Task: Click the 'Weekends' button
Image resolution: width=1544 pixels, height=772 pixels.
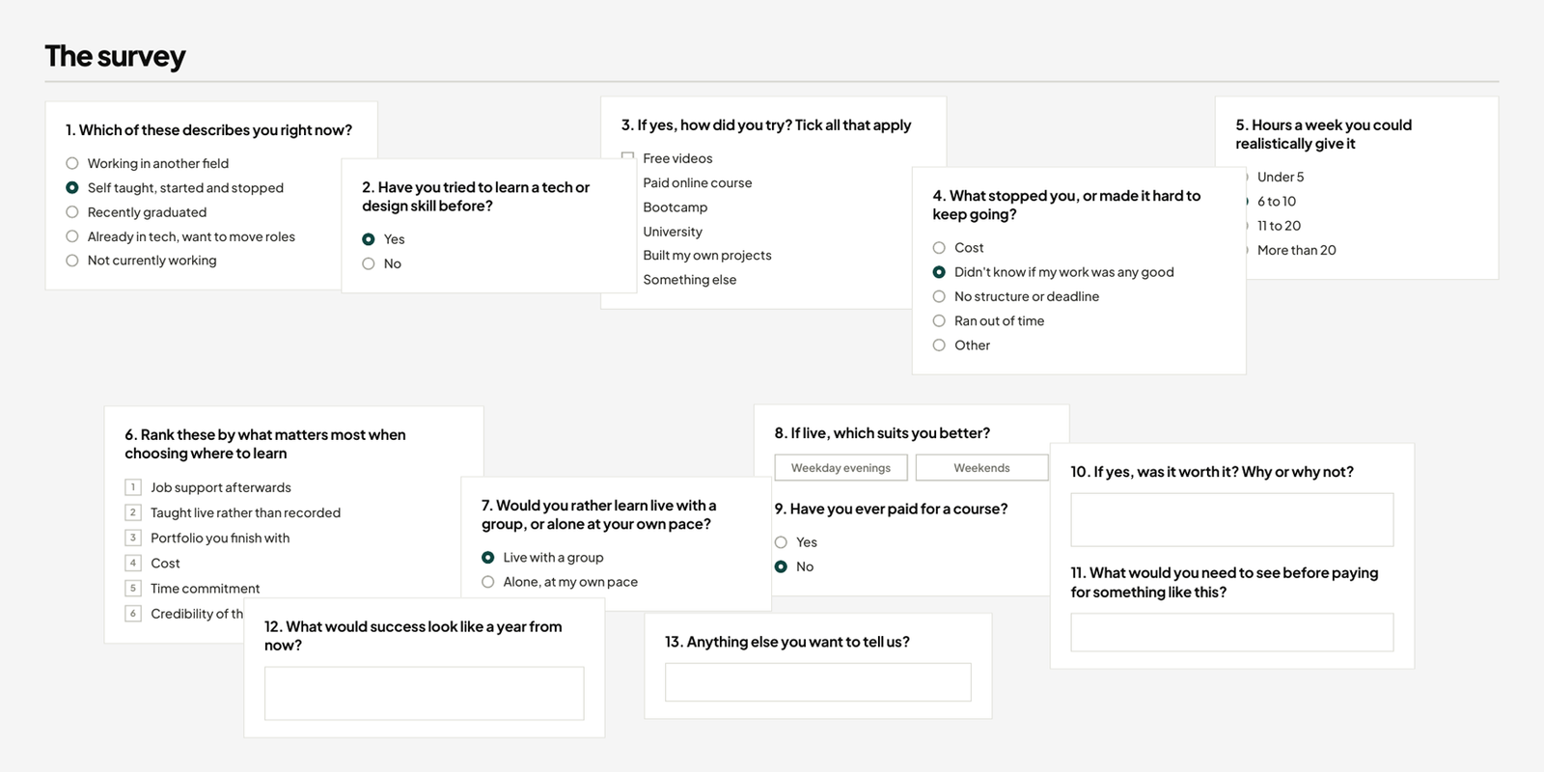Action: click(981, 468)
